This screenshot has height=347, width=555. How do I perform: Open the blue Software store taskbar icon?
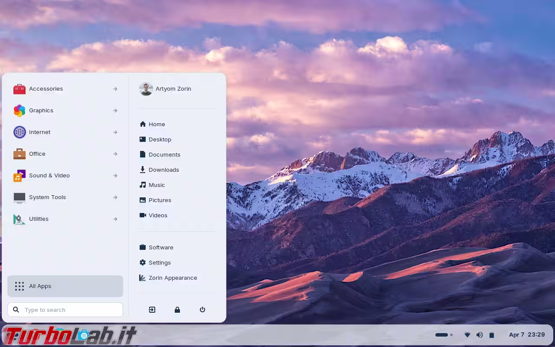(x=84, y=335)
